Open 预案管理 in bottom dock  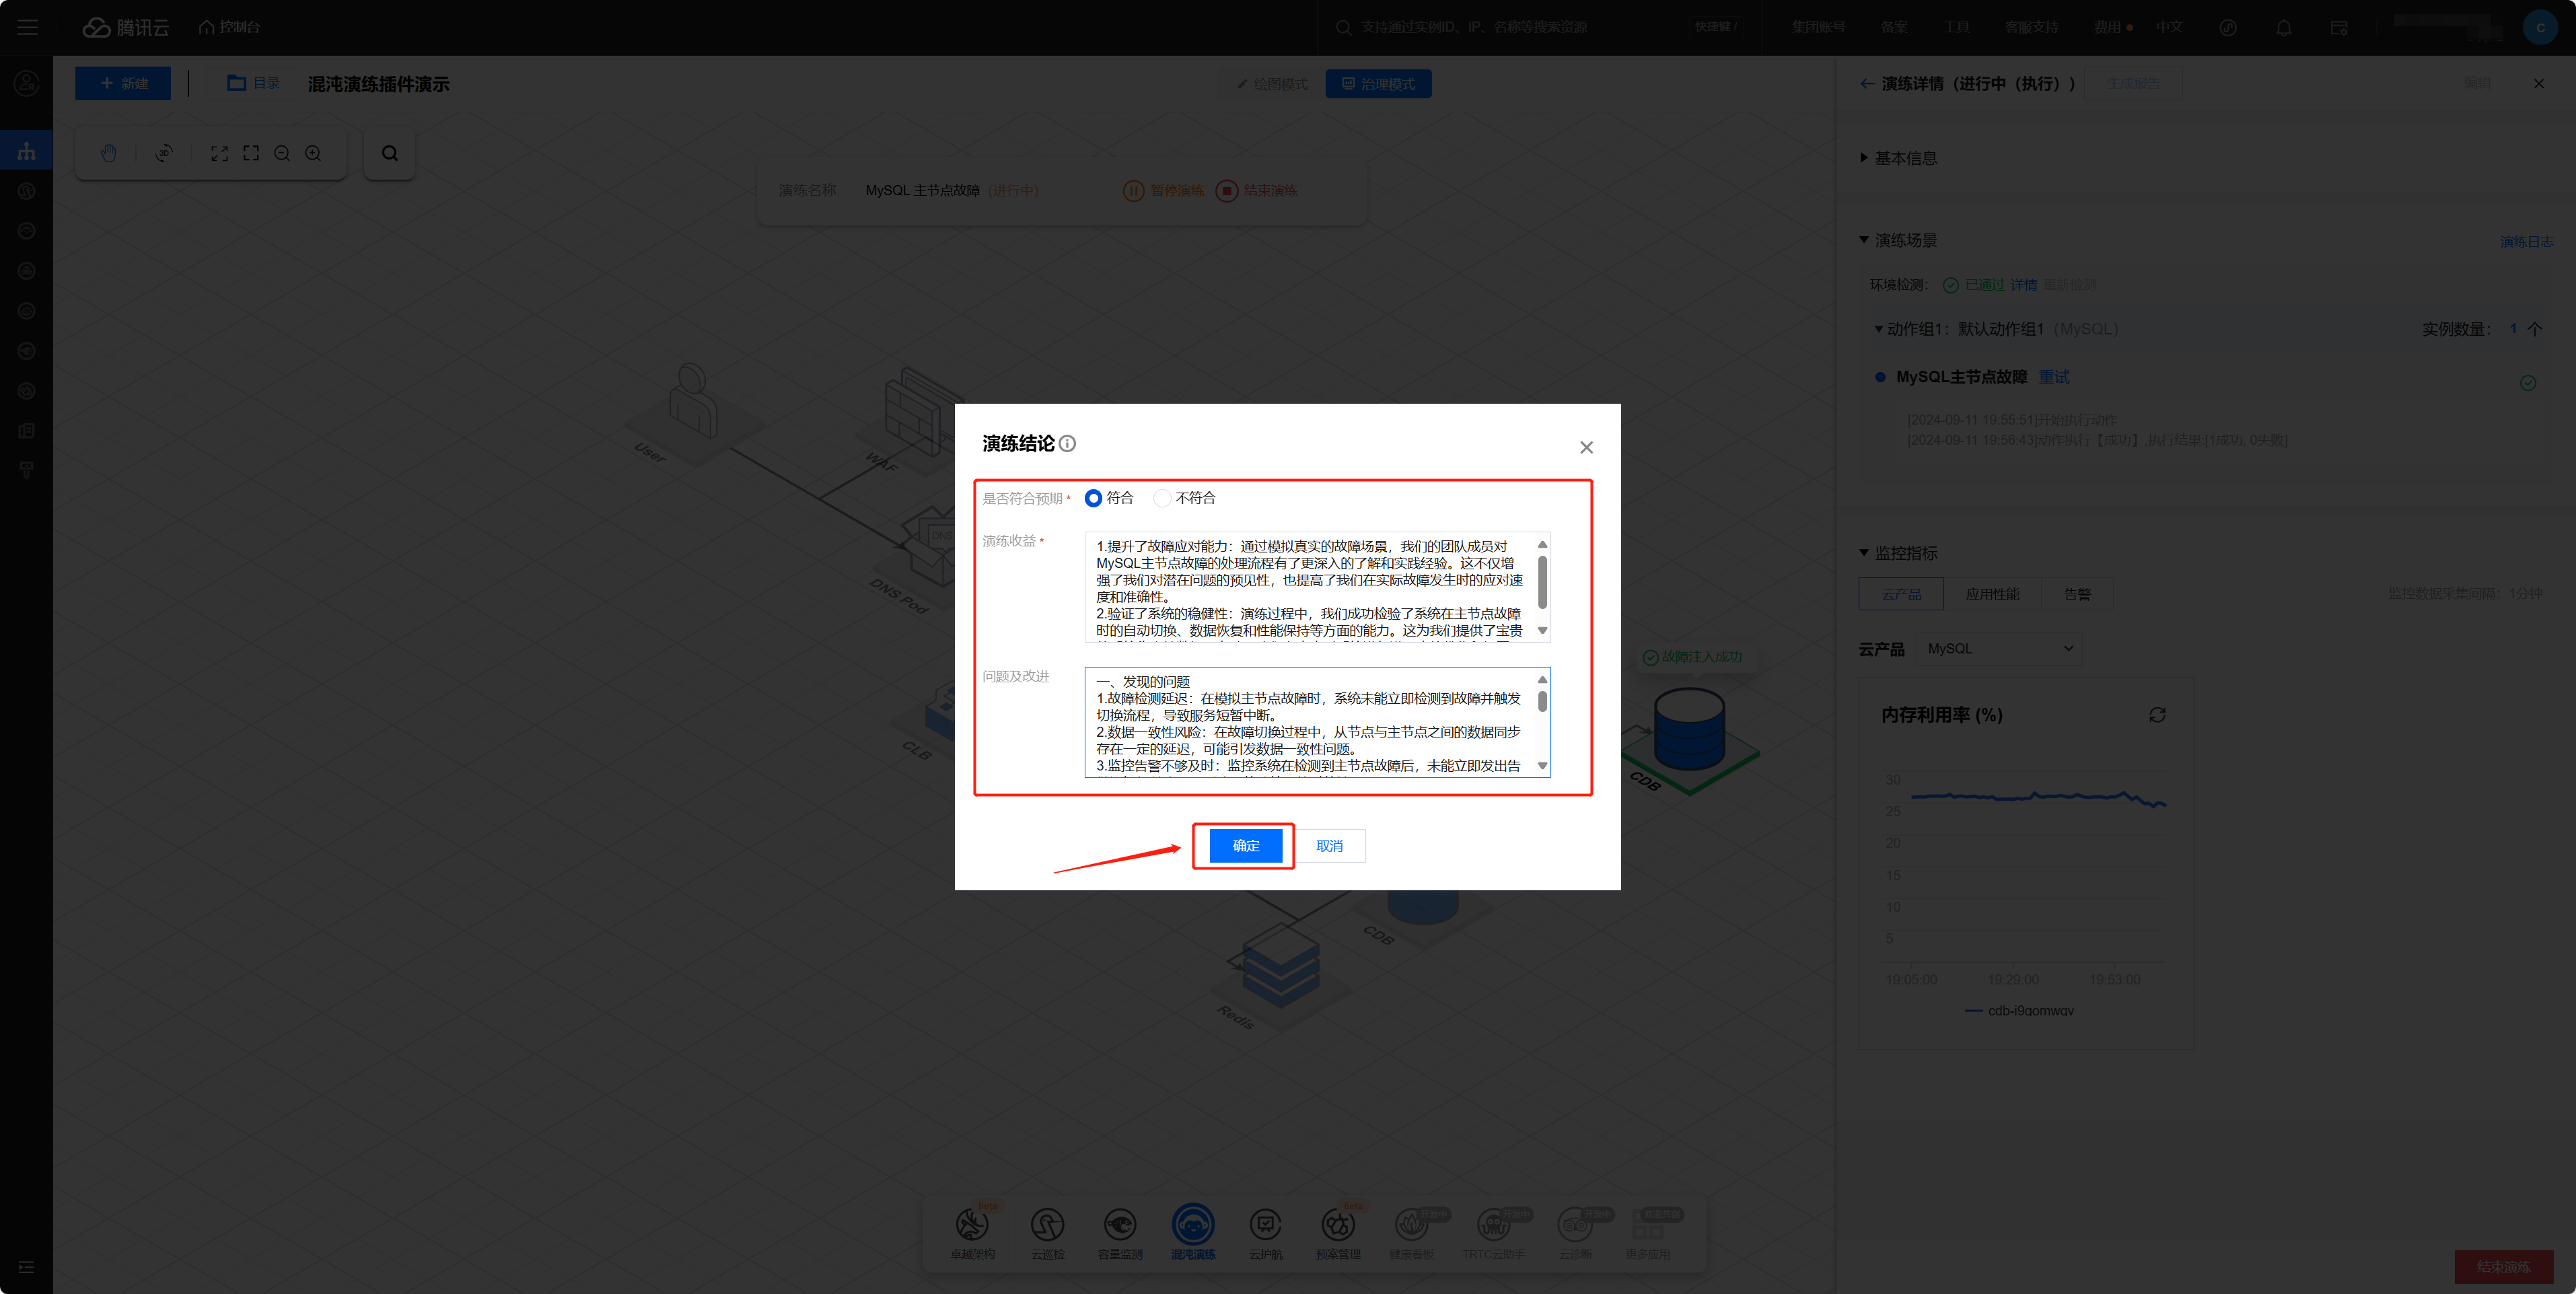1338,1232
